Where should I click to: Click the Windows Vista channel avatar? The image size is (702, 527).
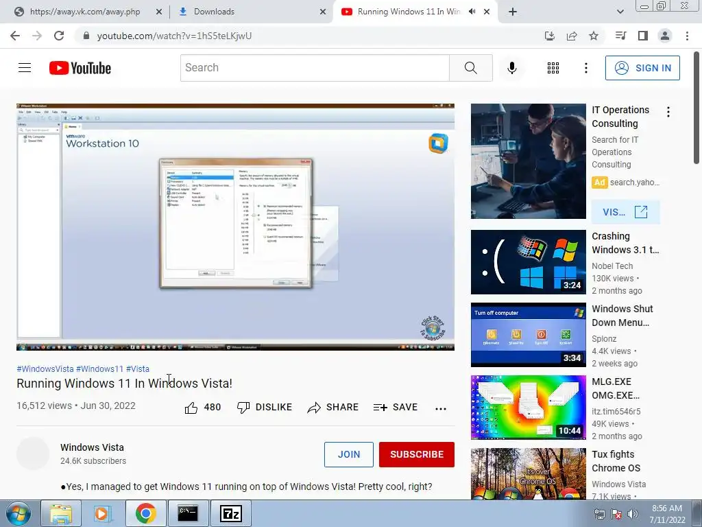click(x=33, y=454)
